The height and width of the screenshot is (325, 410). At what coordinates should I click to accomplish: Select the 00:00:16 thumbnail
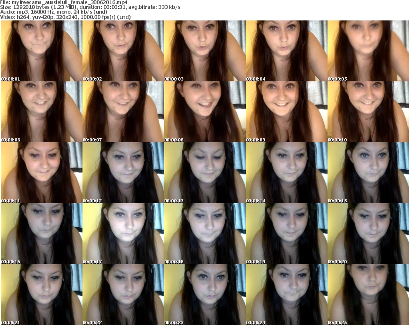point(41,234)
